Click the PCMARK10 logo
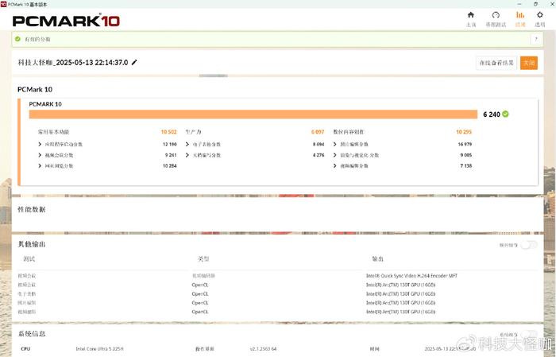 click(66, 21)
